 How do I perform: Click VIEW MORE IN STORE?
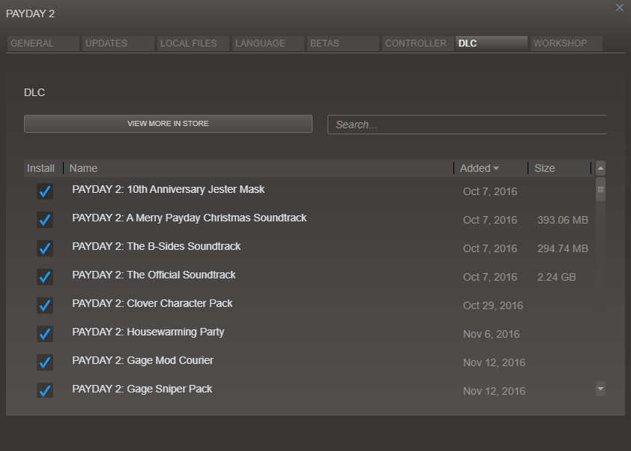pyautogui.click(x=168, y=123)
